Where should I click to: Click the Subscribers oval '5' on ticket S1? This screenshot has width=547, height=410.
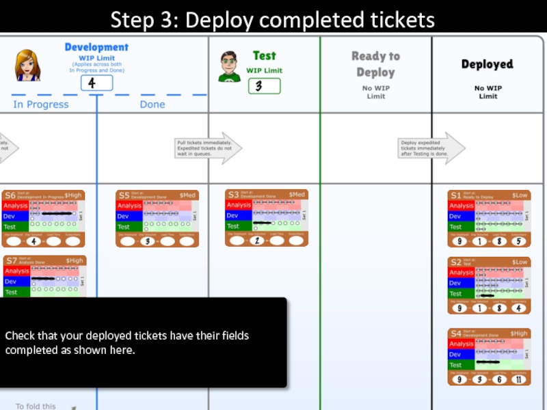pyautogui.click(x=519, y=241)
